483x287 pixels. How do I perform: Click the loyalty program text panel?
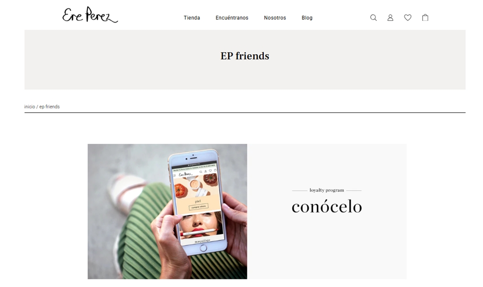327,212
